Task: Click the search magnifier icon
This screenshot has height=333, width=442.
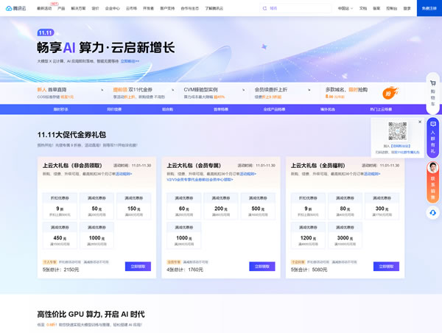Action: coord(264,8)
